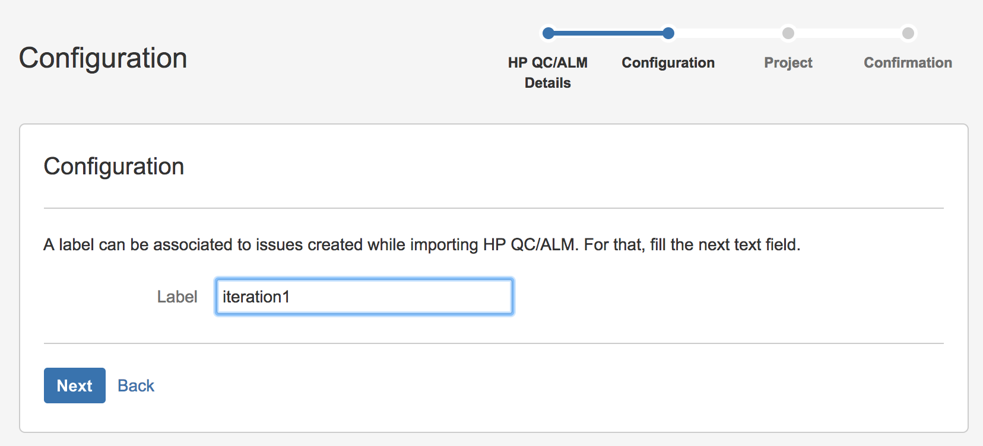Click the gray bar between Configuration and Project dots
Viewport: 983px width, 446px height.
pos(728,33)
